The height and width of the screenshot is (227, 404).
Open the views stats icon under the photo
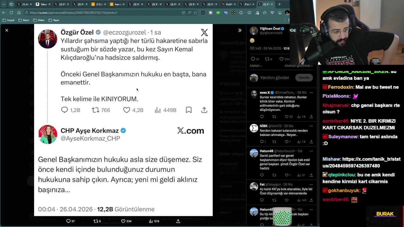(x=151, y=221)
